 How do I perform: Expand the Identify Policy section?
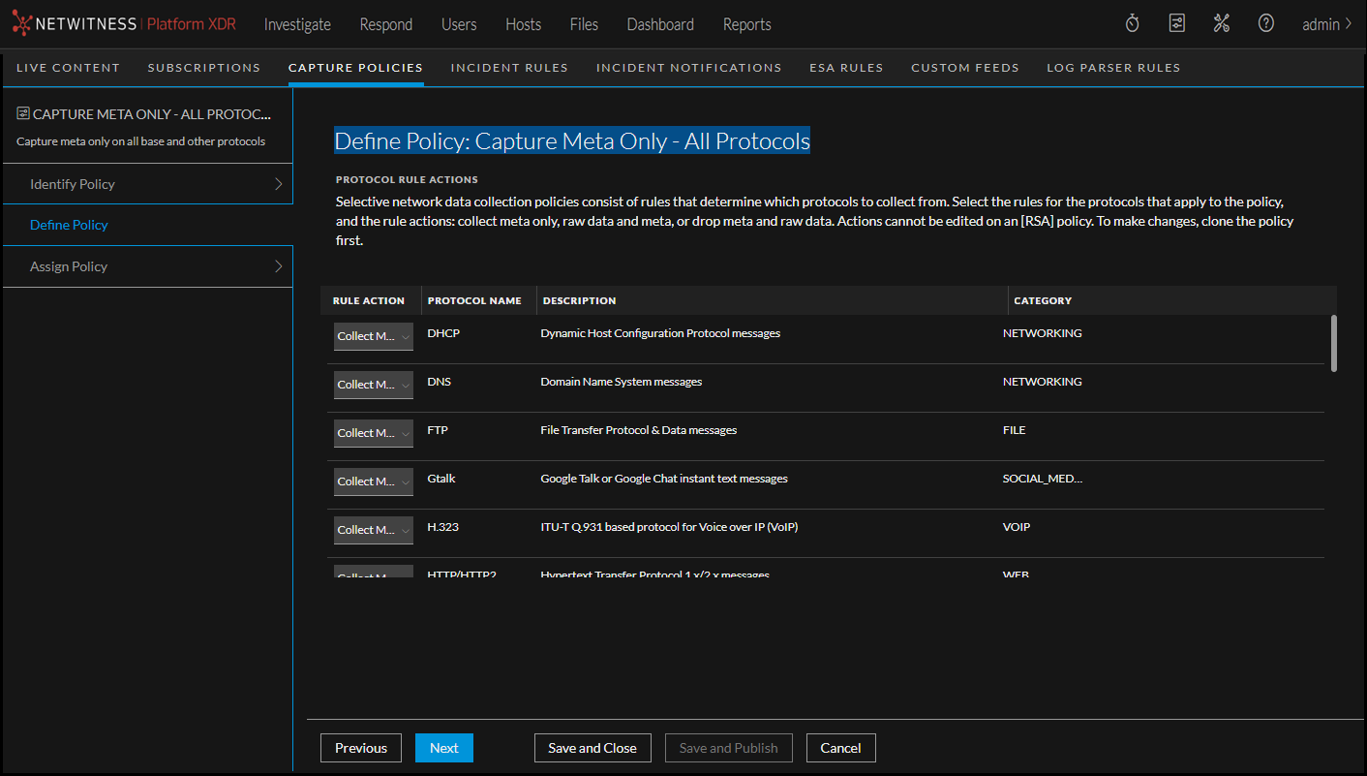click(x=147, y=183)
